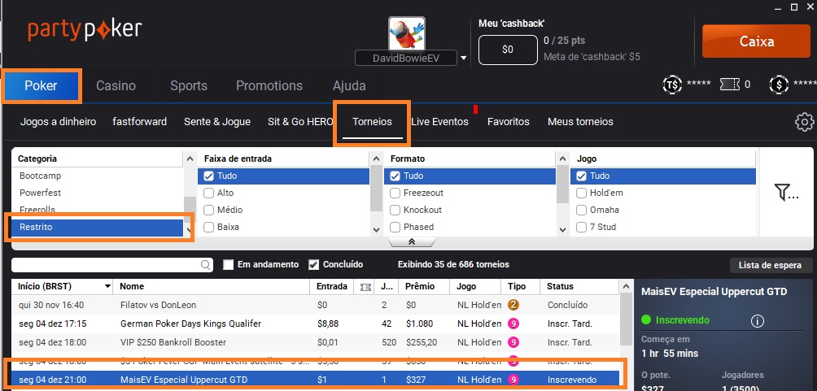
Task: Click the T$ tournament dollars icon
Action: click(671, 85)
